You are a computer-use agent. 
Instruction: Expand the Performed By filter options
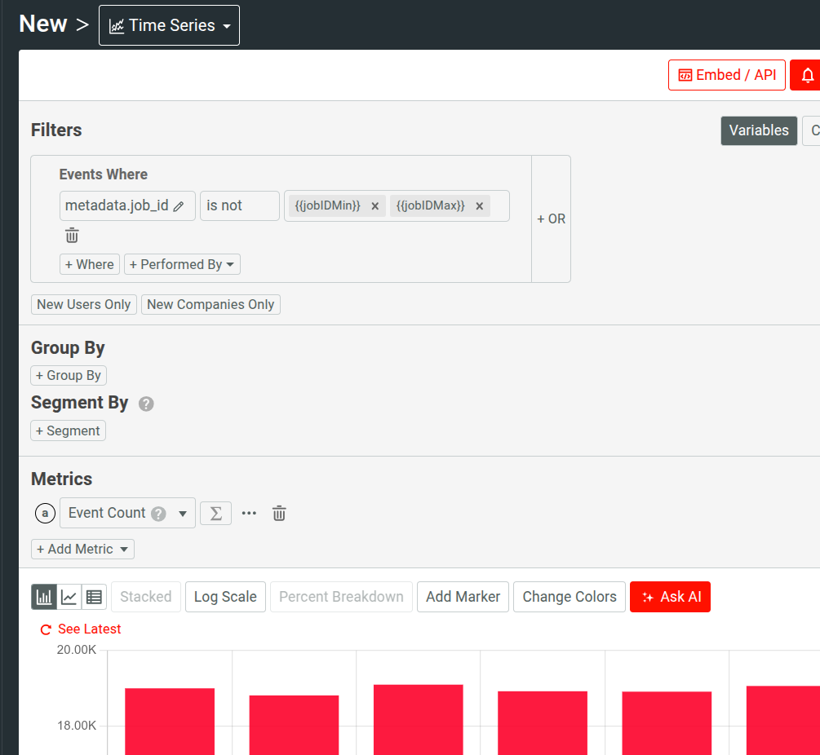(182, 264)
